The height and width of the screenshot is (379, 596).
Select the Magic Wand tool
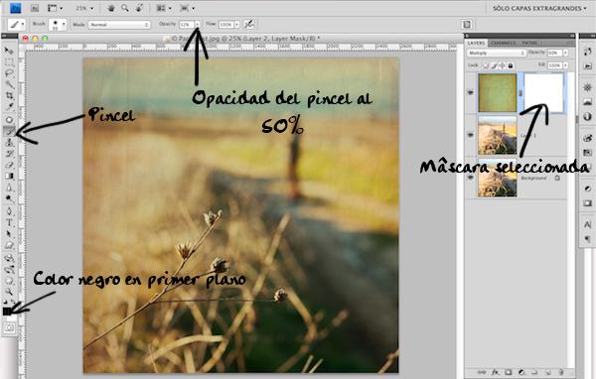9,84
